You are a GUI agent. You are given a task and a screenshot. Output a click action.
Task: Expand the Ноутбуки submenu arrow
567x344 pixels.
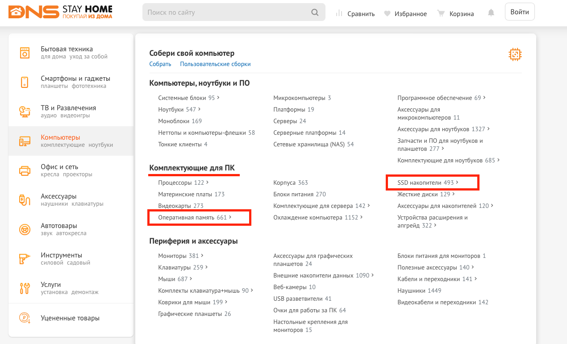click(x=200, y=109)
